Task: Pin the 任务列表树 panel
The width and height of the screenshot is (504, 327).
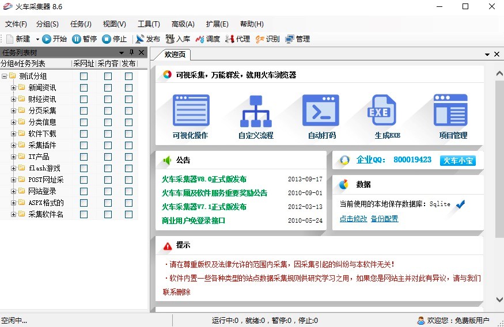Action: coord(131,52)
